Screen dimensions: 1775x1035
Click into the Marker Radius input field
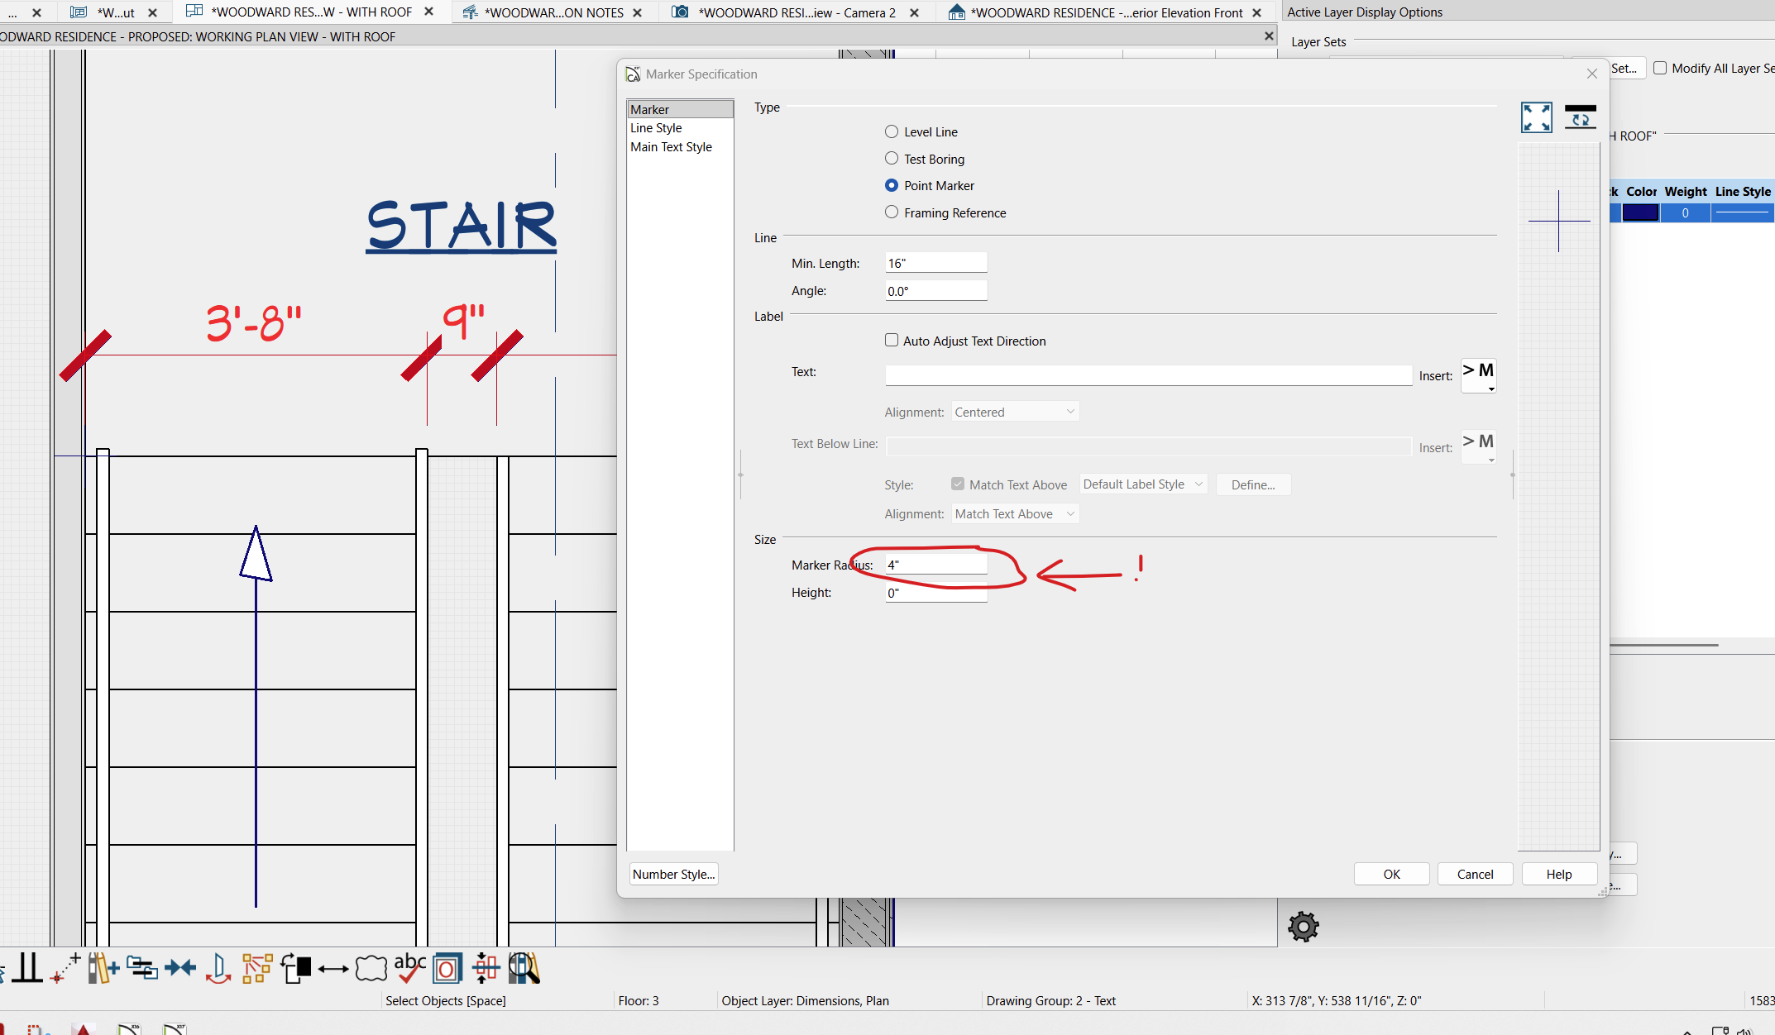(935, 565)
